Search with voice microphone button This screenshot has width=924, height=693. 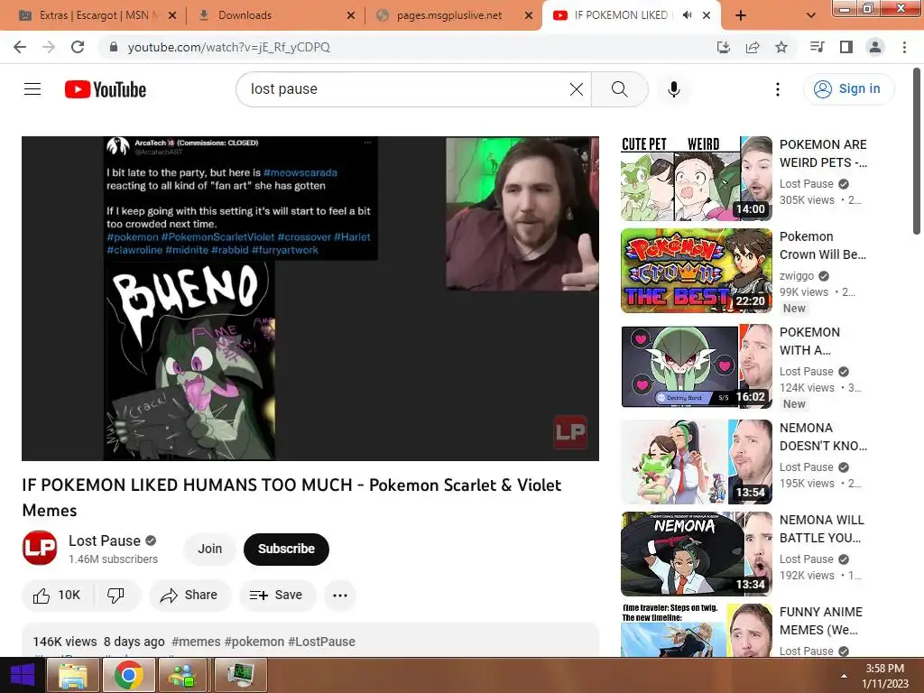pos(674,89)
